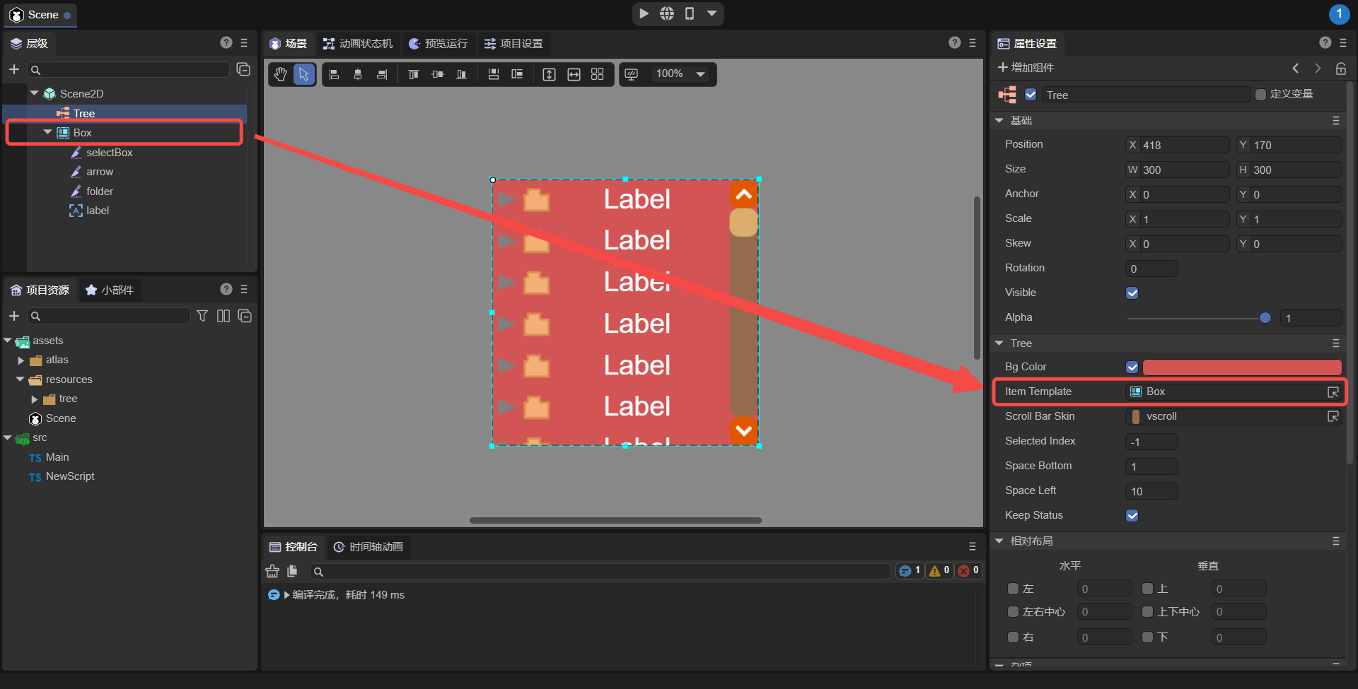
Task: Open the 时间轴动画 tab
Action: pyautogui.click(x=368, y=547)
